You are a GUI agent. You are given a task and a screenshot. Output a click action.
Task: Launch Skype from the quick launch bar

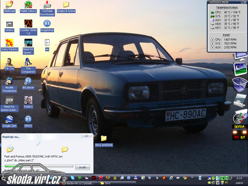[72, 178]
